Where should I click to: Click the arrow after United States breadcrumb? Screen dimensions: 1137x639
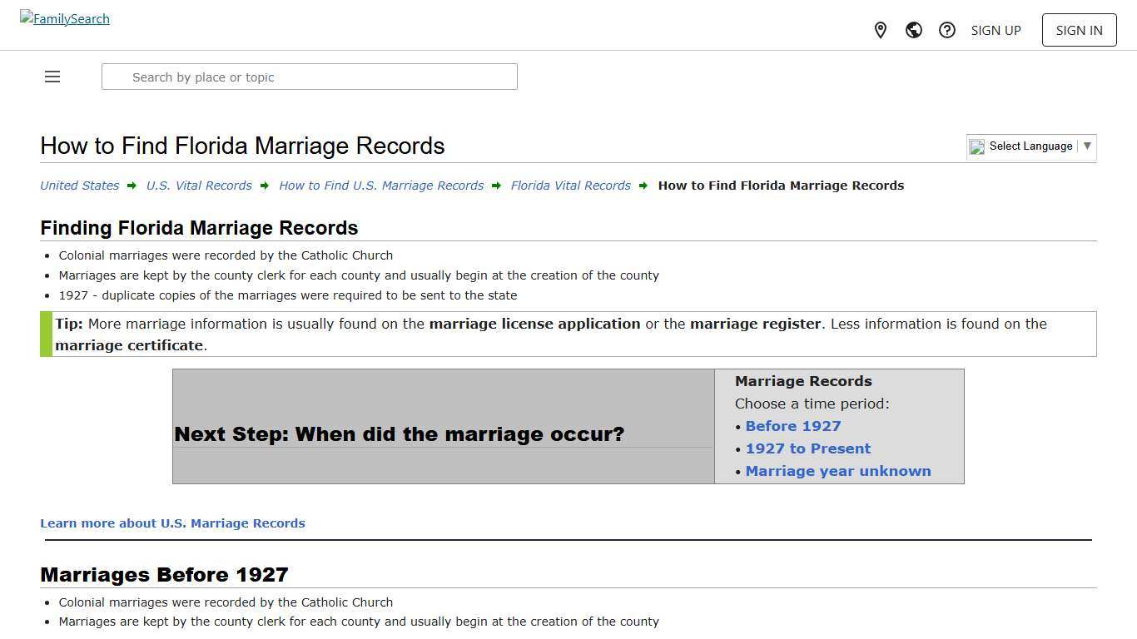tap(132, 186)
